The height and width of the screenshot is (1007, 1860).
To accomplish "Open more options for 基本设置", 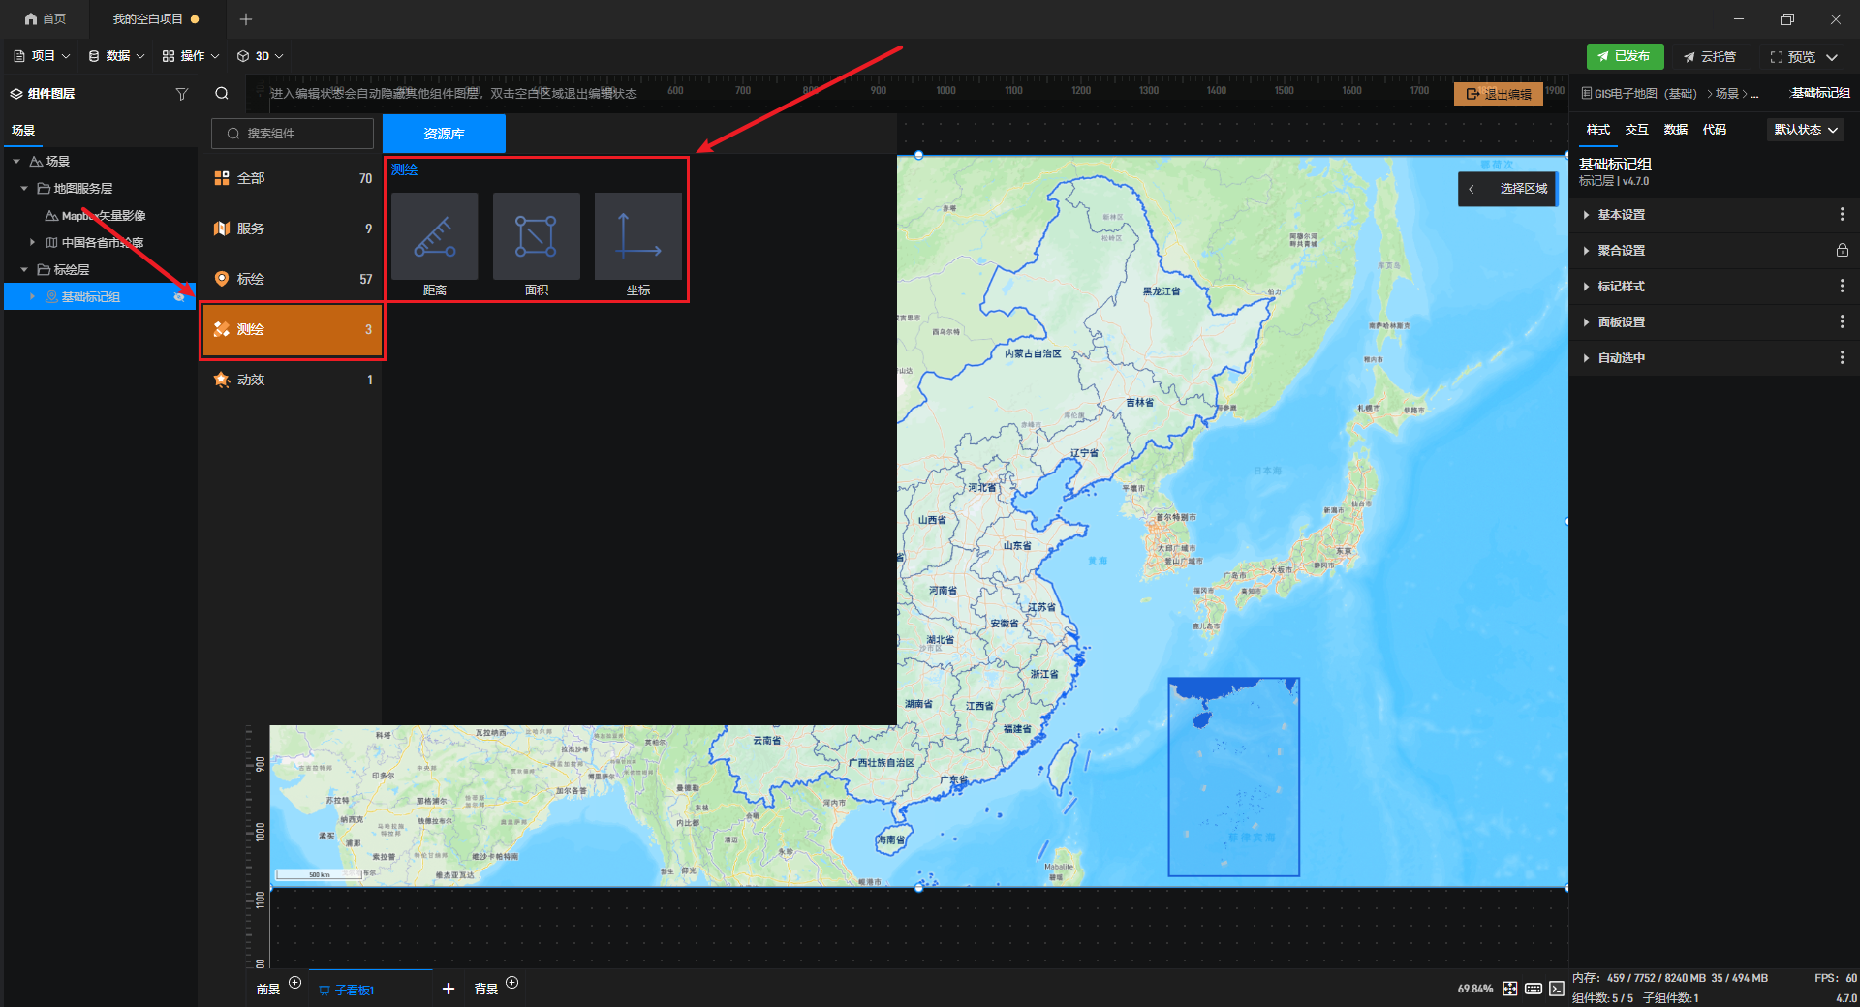I will click(1842, 215).
